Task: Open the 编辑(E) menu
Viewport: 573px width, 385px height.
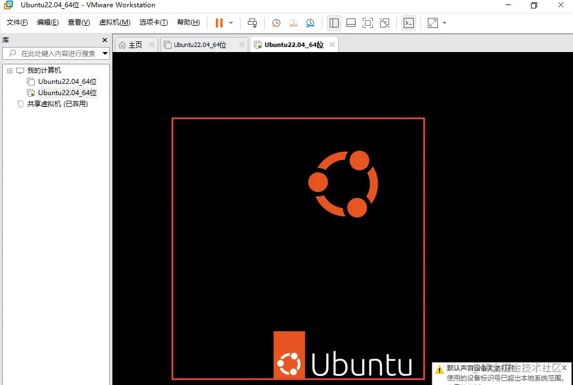Action: click(x=48, y=22)
